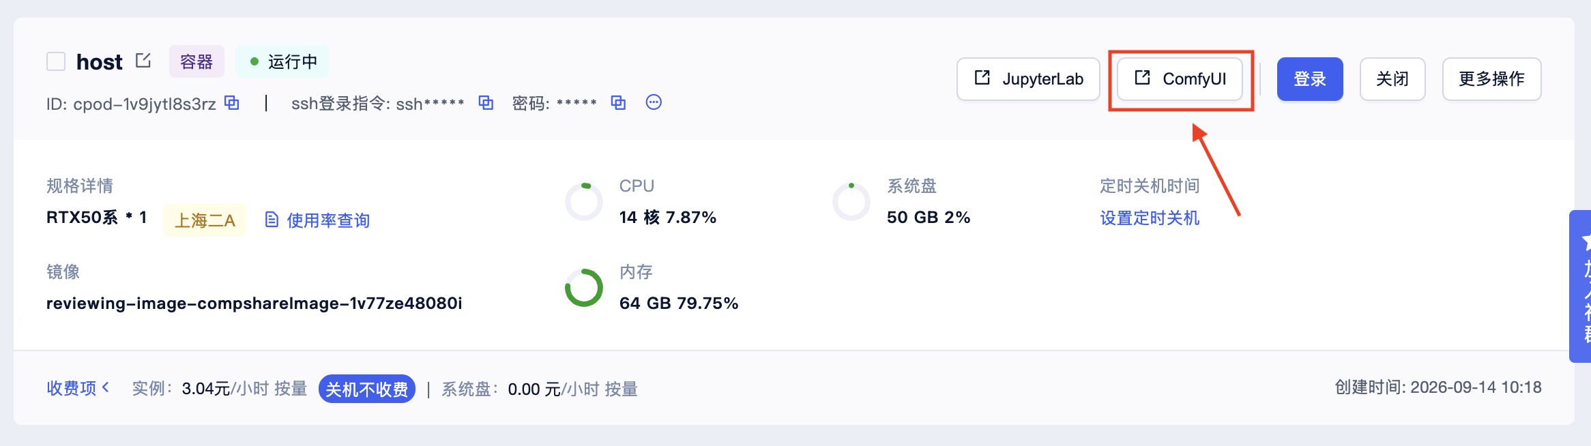
Task: Click the document icon beside 使用率查询
Action: point(272,220)
